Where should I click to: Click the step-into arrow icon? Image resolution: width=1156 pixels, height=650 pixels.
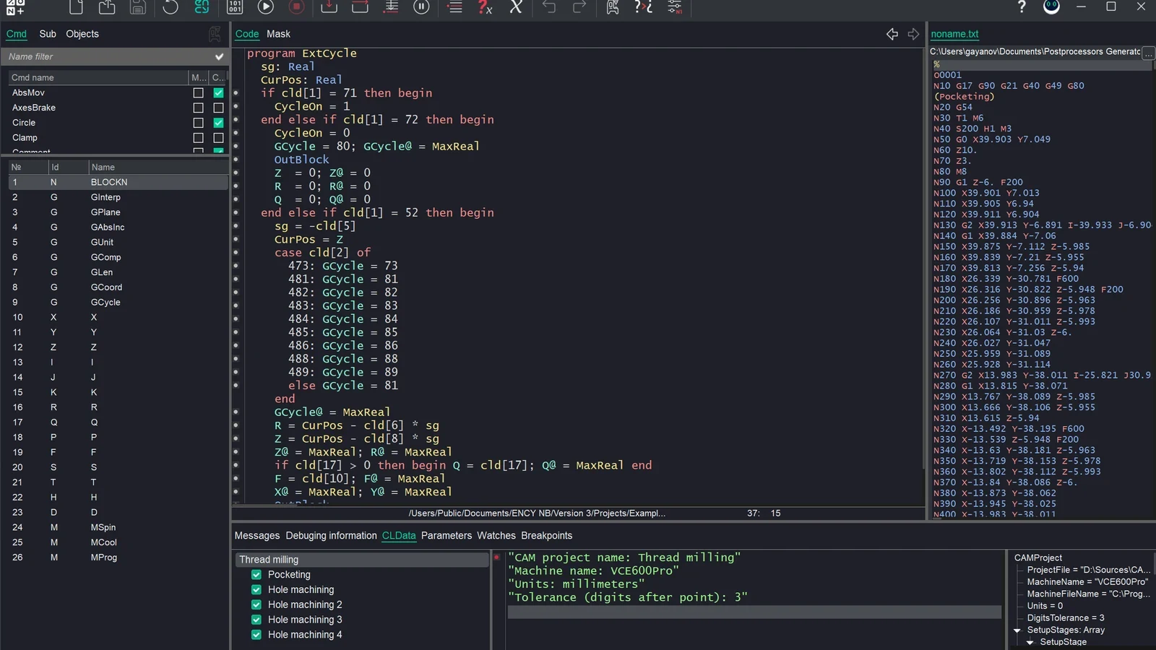329,7
